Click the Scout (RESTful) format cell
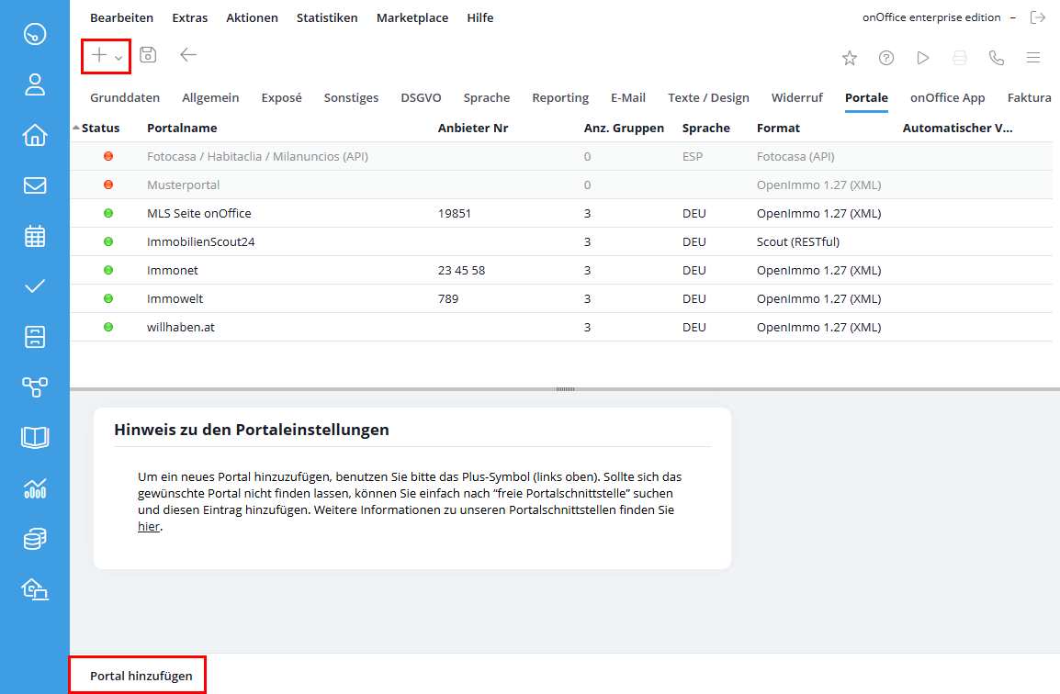The image size is (1060, 694). tap(797, 241)
